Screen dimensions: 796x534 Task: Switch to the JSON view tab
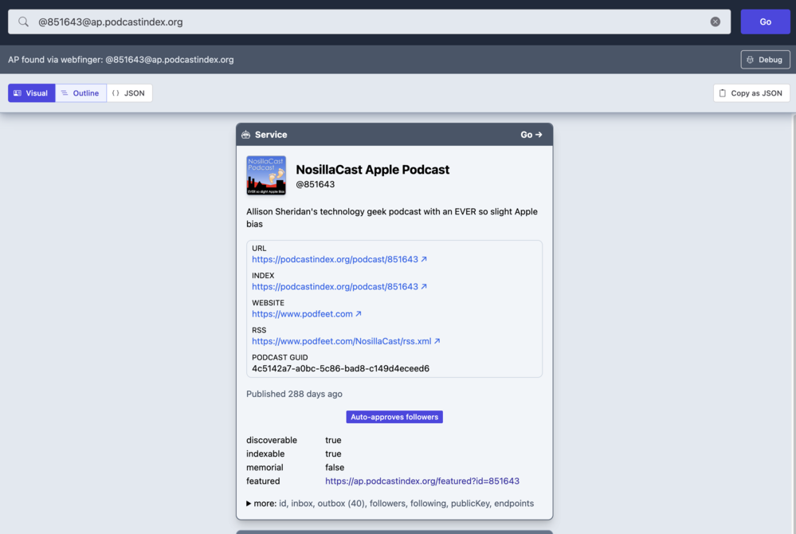[x=129, y=93]
